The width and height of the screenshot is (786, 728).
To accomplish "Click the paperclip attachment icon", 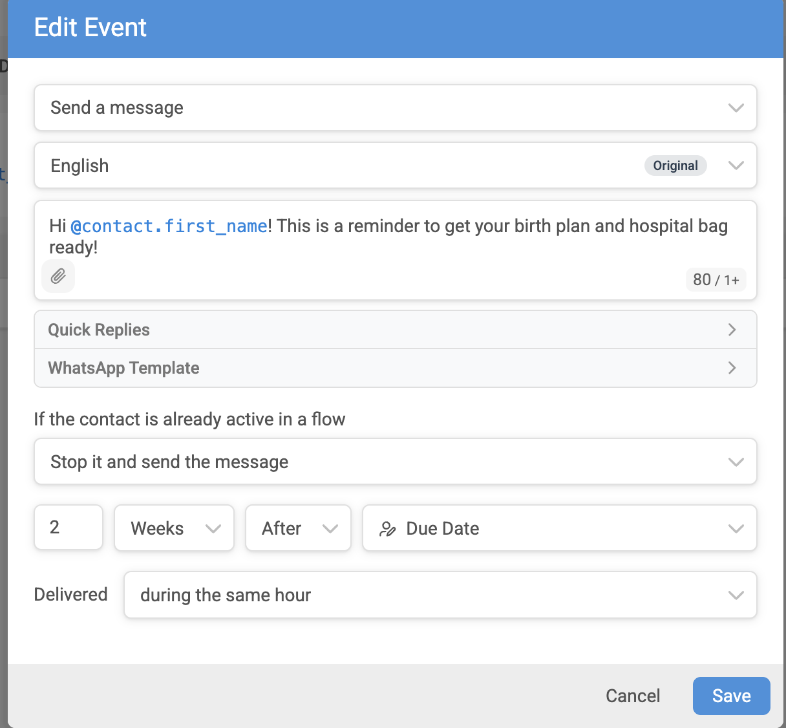I will pyautogui.click(x=58, y=276).
